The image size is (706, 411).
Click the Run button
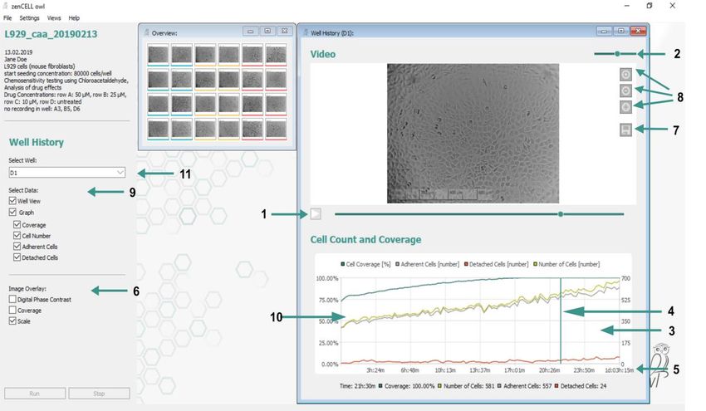click(x=35, y=394)
